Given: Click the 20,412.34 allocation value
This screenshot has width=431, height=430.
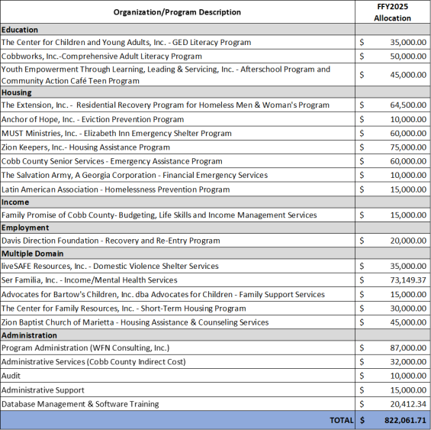Looking at the screenshot, I should (x=408, y=404).
